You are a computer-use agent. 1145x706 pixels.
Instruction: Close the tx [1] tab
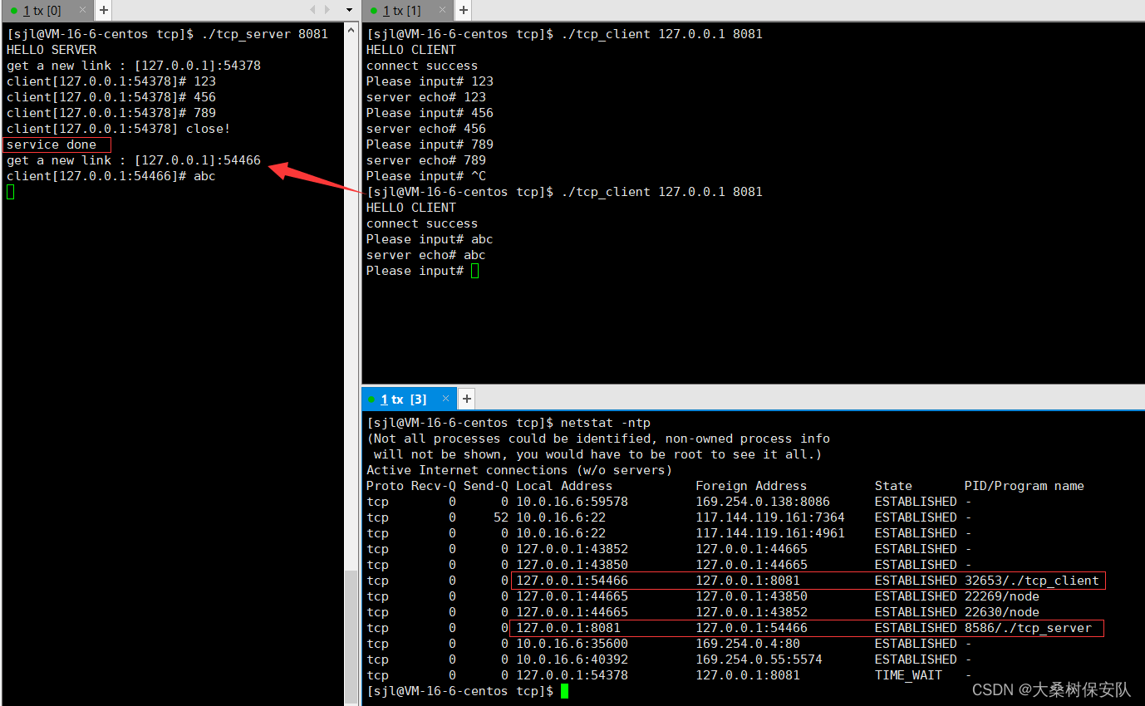pyautogui.click(x=441, y=10)
